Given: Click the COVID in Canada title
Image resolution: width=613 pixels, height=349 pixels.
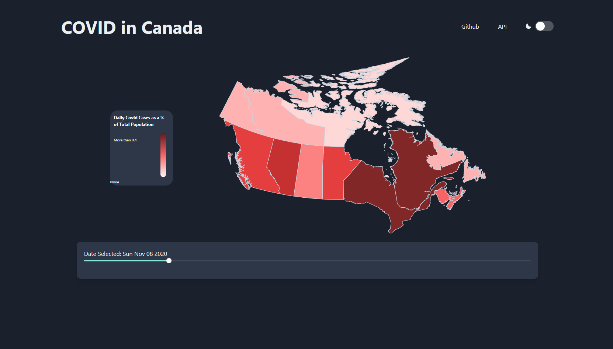Looking at the screenshot, I should (132, 27).
